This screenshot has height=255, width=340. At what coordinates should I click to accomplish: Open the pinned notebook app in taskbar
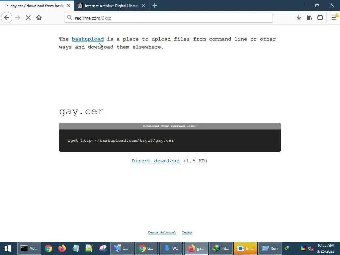pyautogui.click(x=76, y=248)
